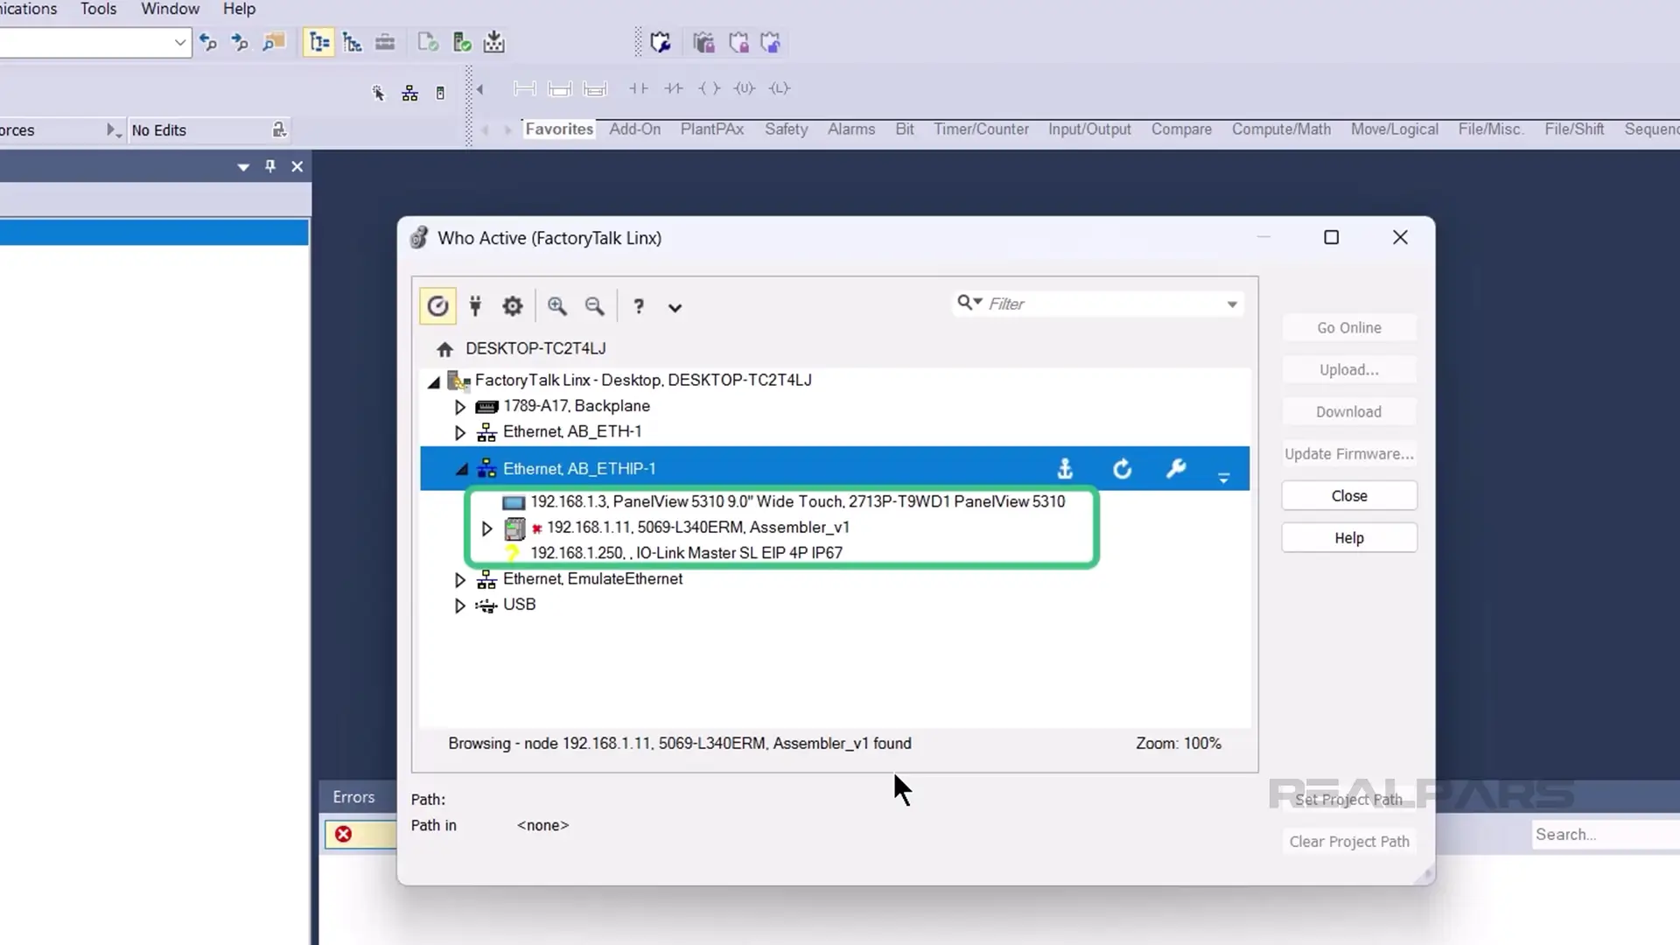Click the verify routine document icon
1680x945 pixels.
tap(428, 42)
